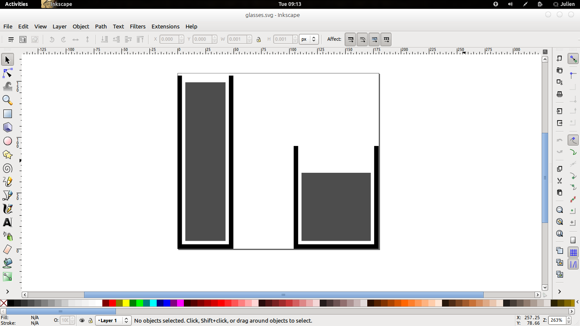Open the View menu
Screen dimensions: 580x326
pos(40,26)
